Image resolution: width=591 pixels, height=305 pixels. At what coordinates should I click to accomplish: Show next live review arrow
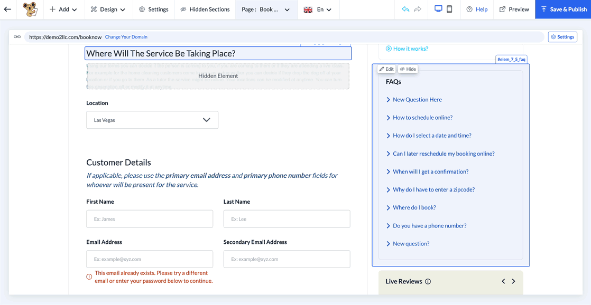tap(513, 282)
